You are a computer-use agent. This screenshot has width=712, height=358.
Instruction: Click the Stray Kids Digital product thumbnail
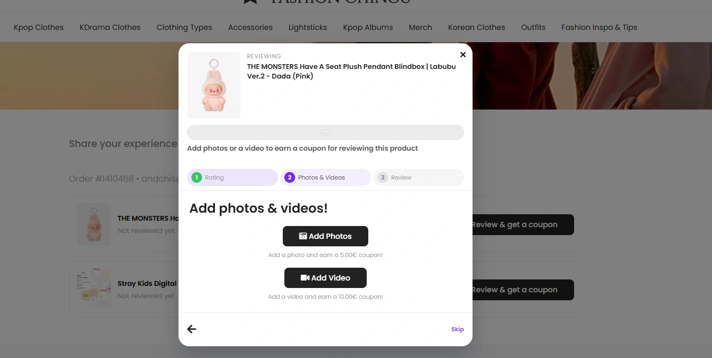coord(94,289)
